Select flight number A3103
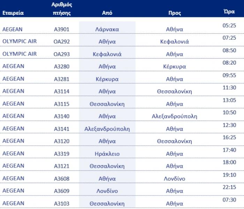244x209 pixels. tap(62, 203)
